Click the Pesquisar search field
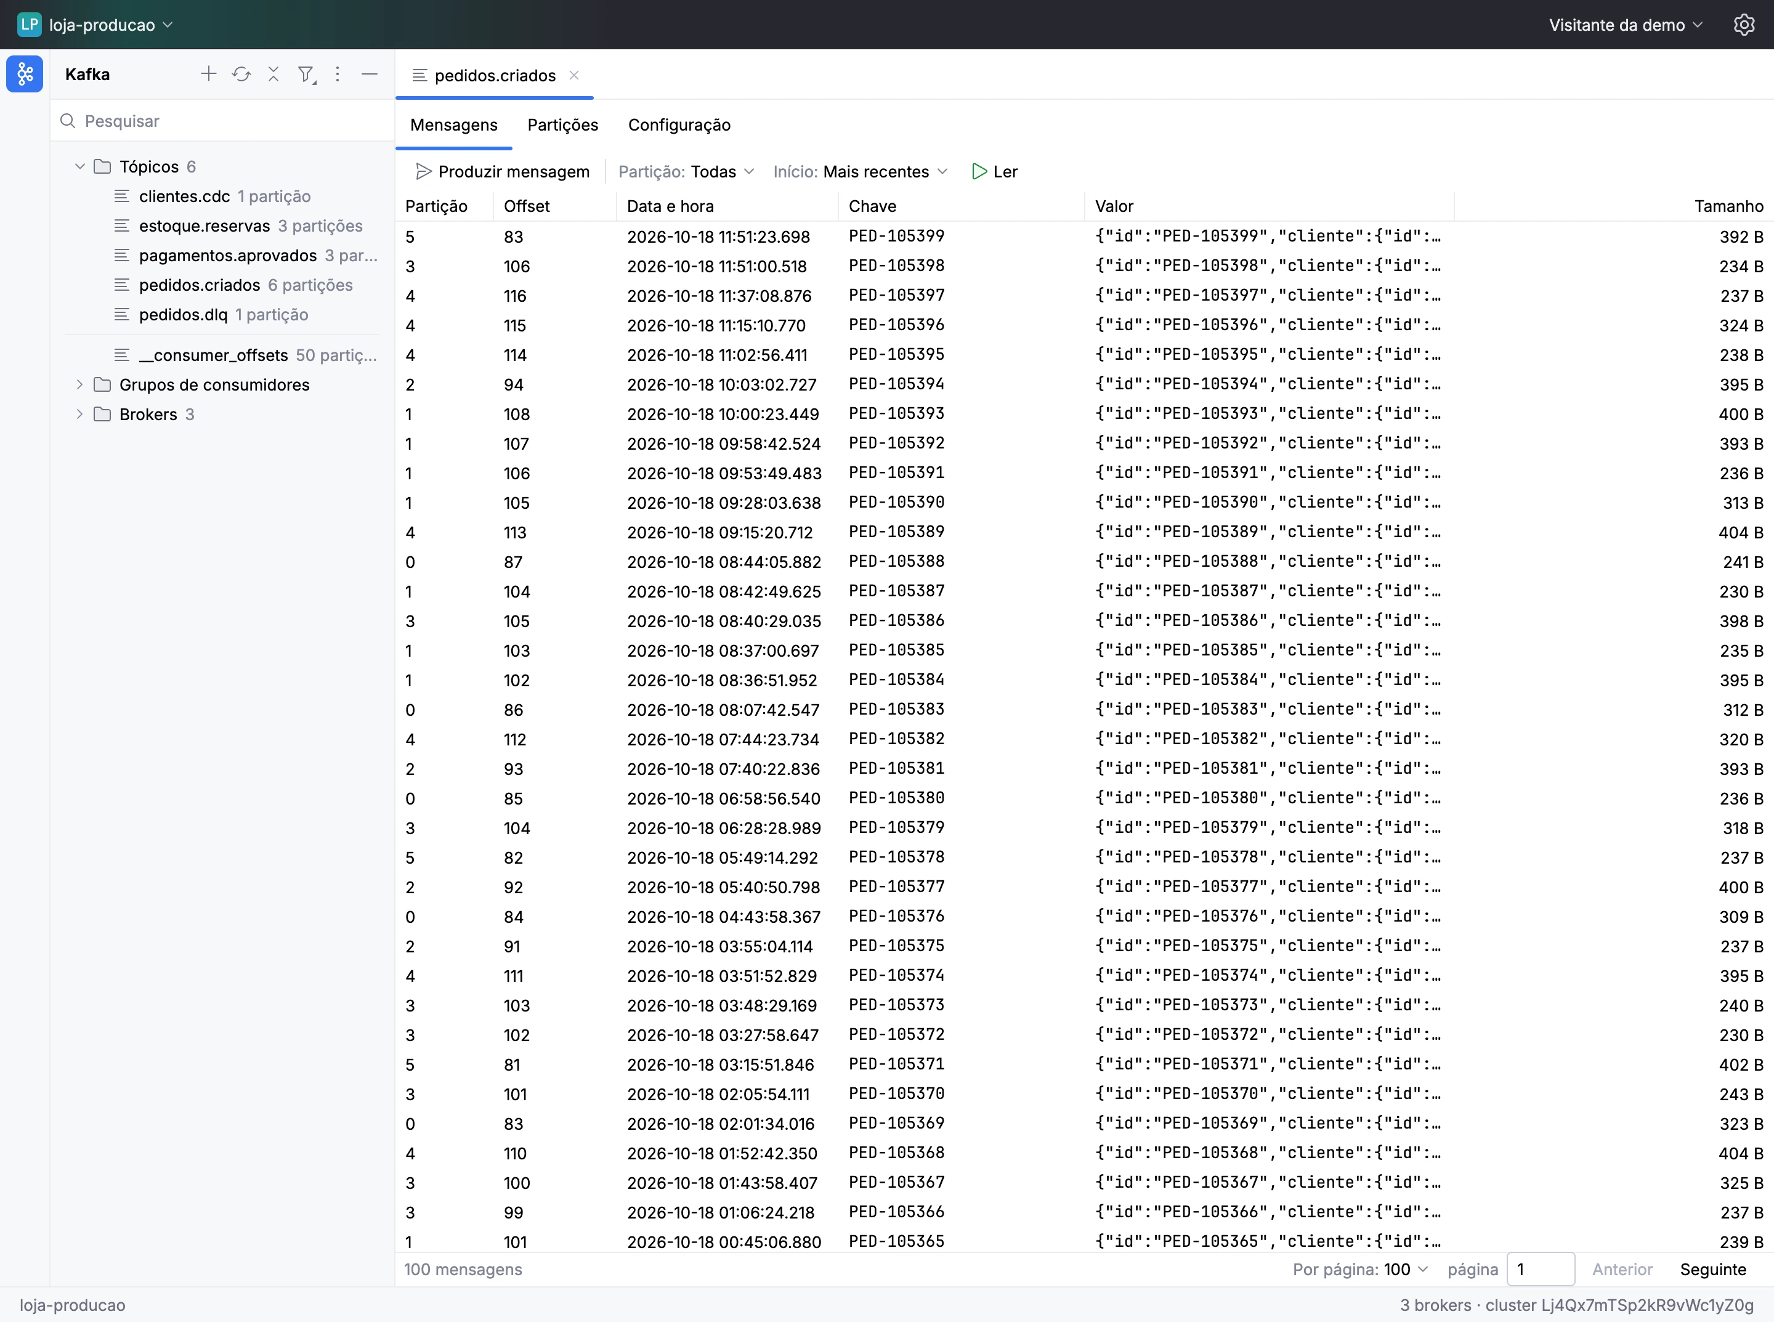Screen dimensions: 1774x1322 [x=222, y=121]
